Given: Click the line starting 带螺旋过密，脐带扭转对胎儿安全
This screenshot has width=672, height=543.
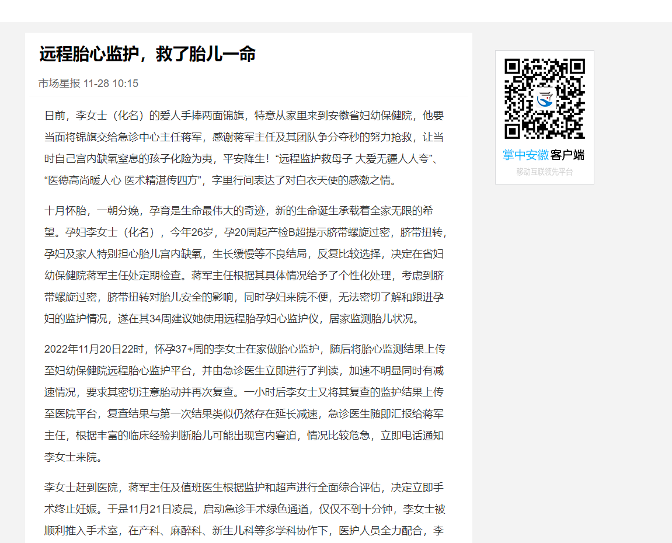Looking at the screenshot, I should point(244,297).
